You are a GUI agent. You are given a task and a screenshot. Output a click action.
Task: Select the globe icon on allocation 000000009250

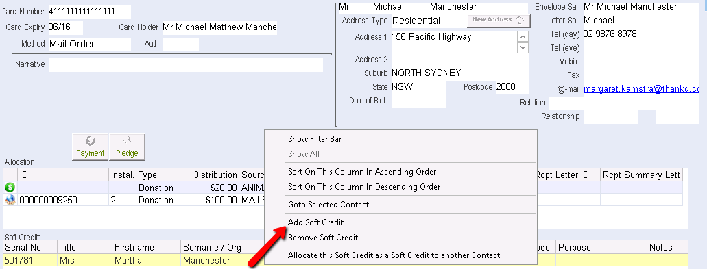(10, 200)
